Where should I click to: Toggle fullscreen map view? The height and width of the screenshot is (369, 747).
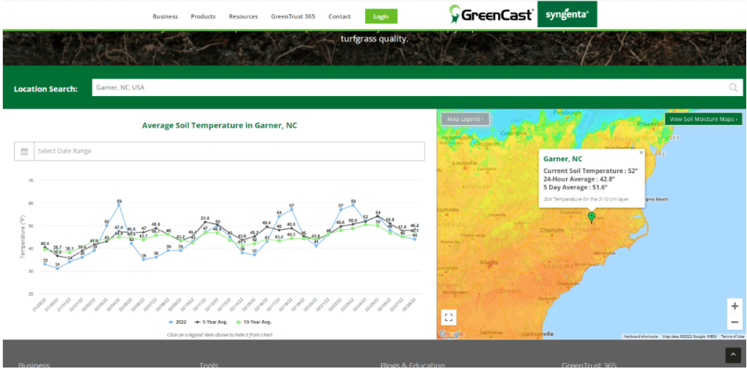(448, 317)
